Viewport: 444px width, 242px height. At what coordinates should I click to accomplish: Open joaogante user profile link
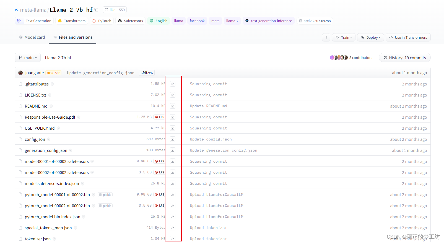click(35, 73)
